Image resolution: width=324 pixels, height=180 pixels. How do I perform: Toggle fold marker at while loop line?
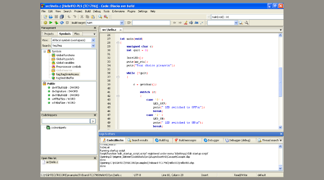117,77
